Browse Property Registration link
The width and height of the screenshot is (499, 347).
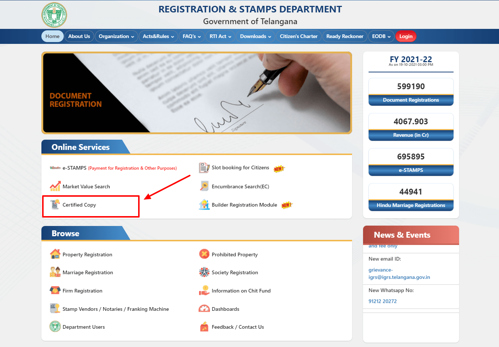pos(87,254)
